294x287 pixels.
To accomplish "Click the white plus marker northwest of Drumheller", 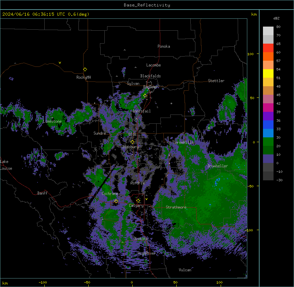I will 209,128.
